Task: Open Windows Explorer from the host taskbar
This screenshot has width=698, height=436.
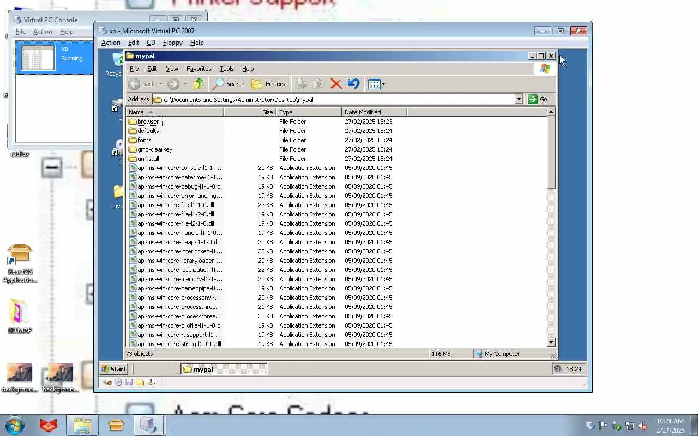Action: tap(82, 425)
